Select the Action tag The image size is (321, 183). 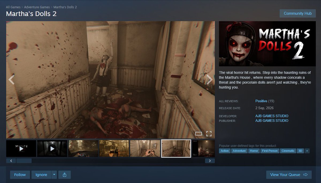tap(225, 151)
